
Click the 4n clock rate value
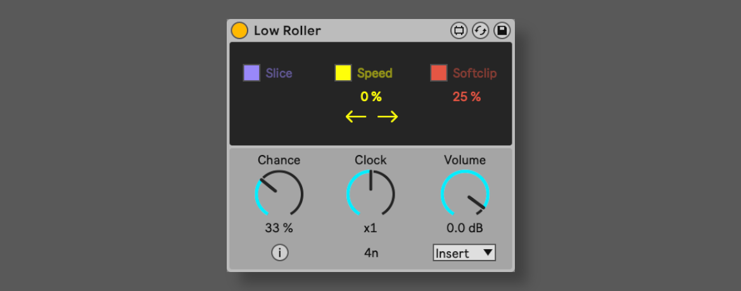[x=371, y=252]
